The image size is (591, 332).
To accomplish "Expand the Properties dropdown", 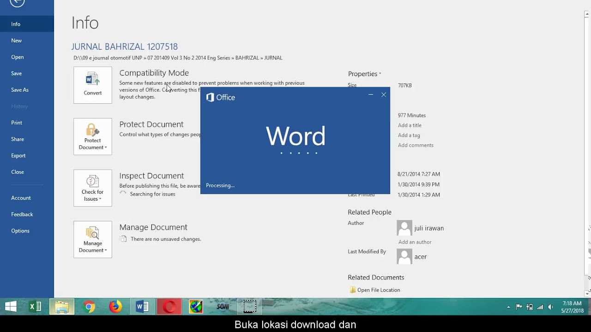I will pyautogui.click(x=365, y=74).
